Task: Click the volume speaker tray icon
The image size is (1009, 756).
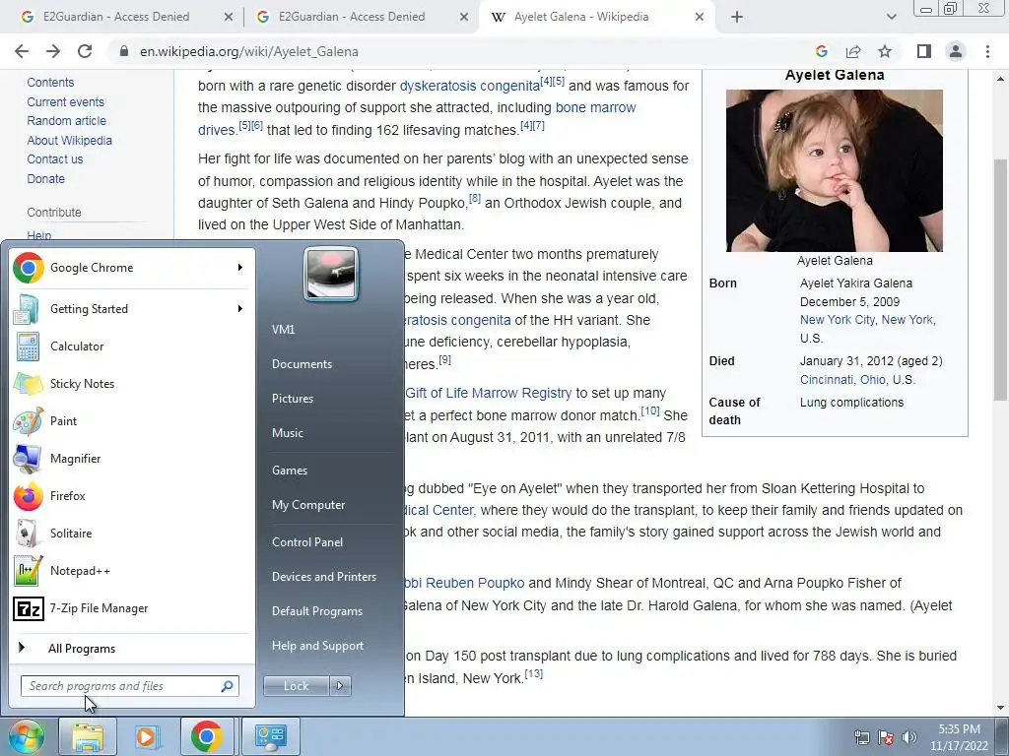Action: pos(909,737)
